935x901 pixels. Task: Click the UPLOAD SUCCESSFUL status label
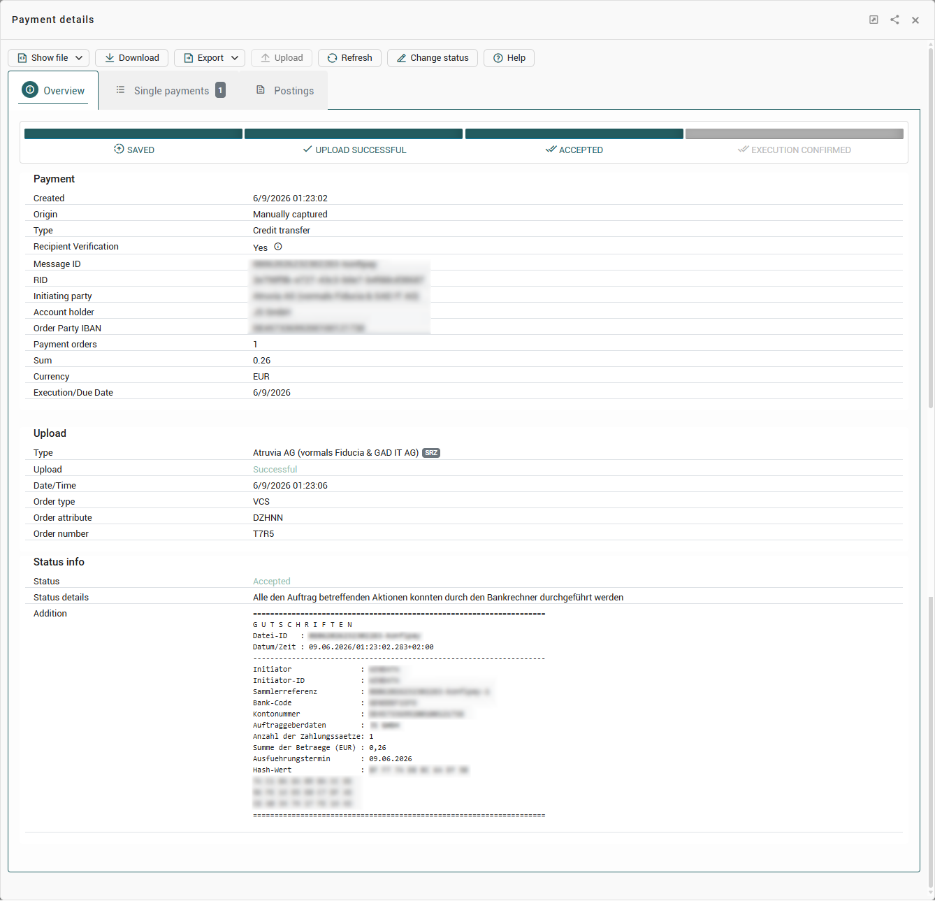tap(361, 150)
